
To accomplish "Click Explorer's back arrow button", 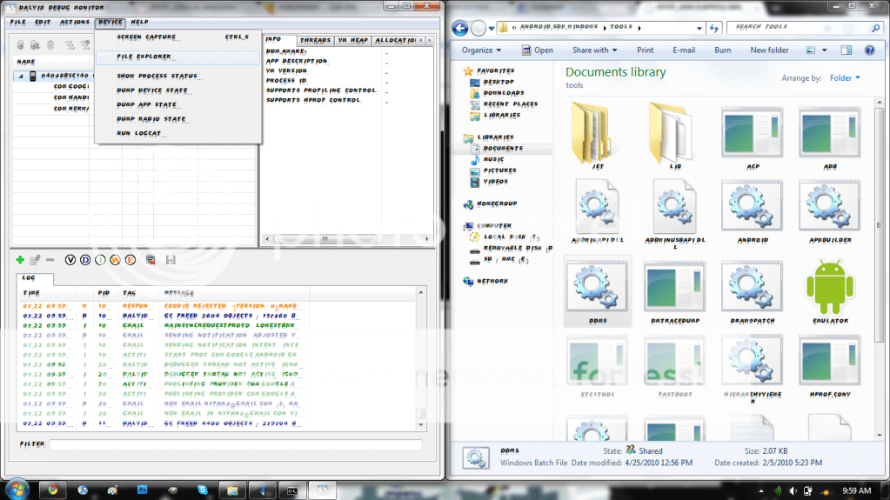I will pyautogui.click(x=460, y=27).
